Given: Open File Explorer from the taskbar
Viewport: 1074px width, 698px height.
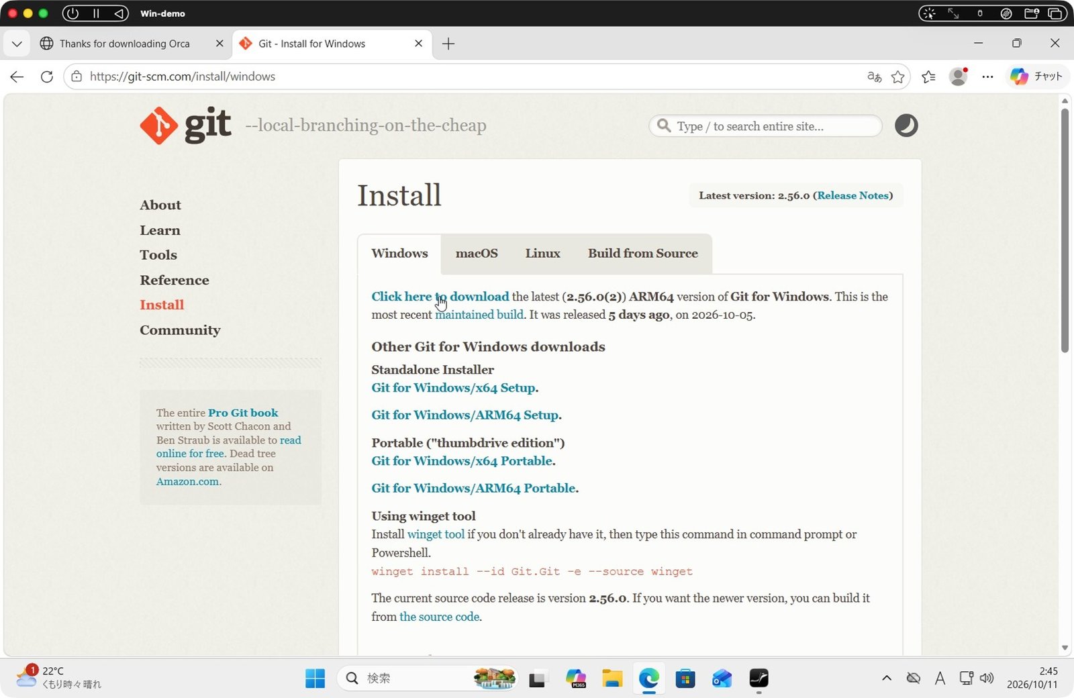Looking at the screenshot, I should click(612, 679).
